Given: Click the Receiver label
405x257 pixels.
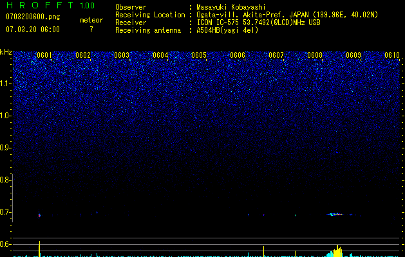Looking at the screenshot, I should coord(131,22).
